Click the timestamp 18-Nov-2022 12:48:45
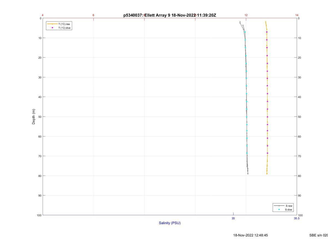 click(x=250, y=235)
